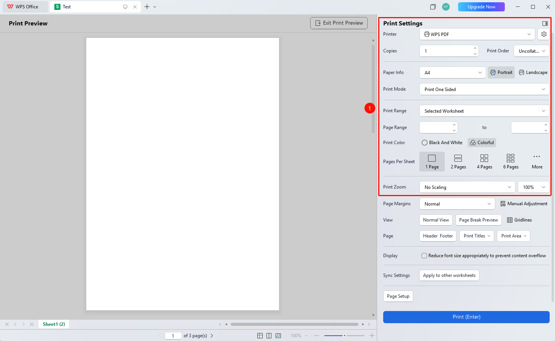Screen dimensions: 555x341
Task: Click the horizontal preview scrollbar
Action: click(294, 324)
